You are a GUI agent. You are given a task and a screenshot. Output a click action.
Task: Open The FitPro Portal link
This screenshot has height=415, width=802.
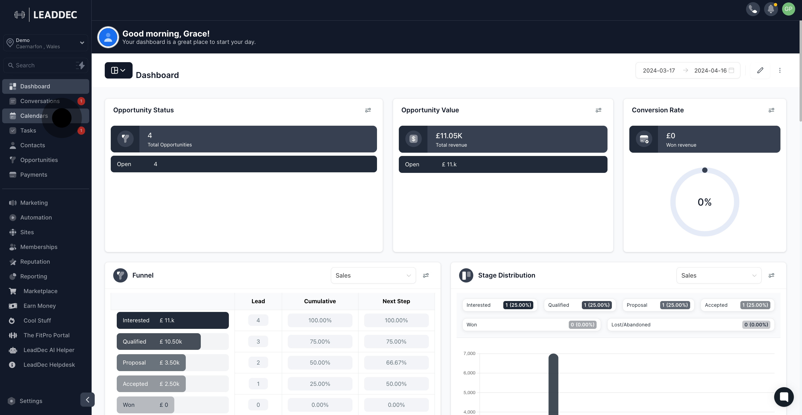point(46,335)
